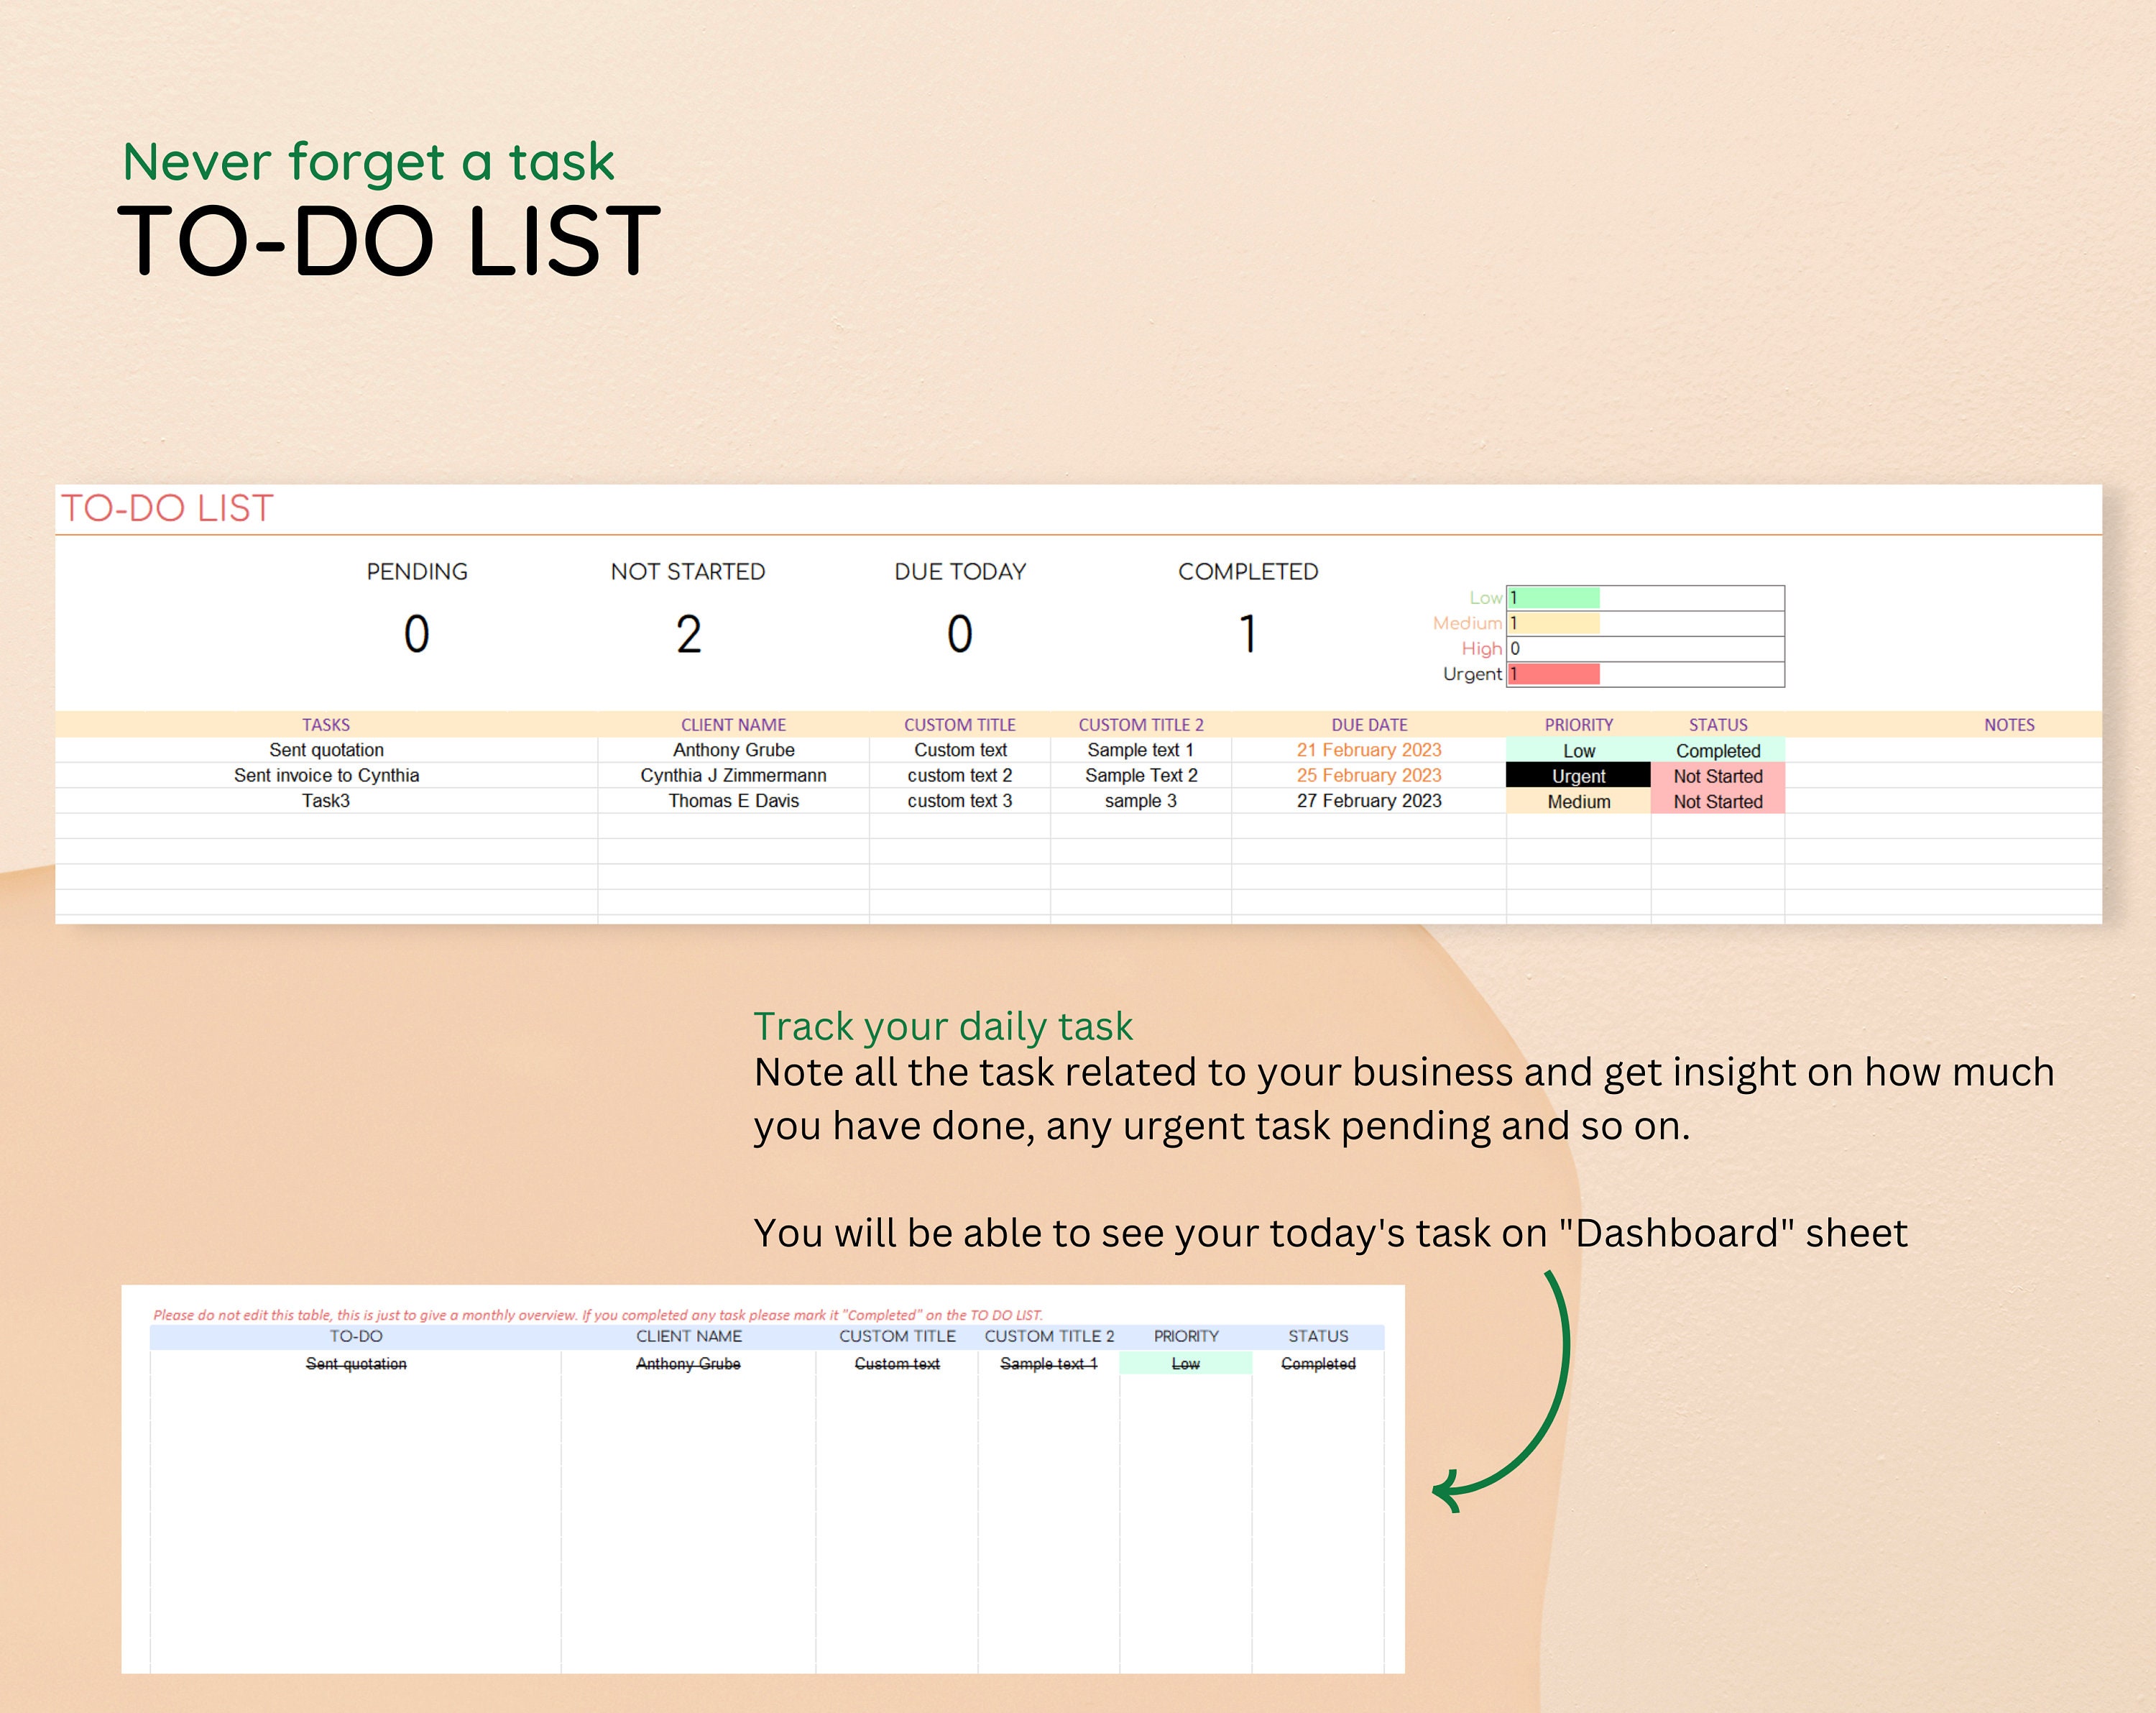Click the yellow Medium bar in chart

point(1554,623)
